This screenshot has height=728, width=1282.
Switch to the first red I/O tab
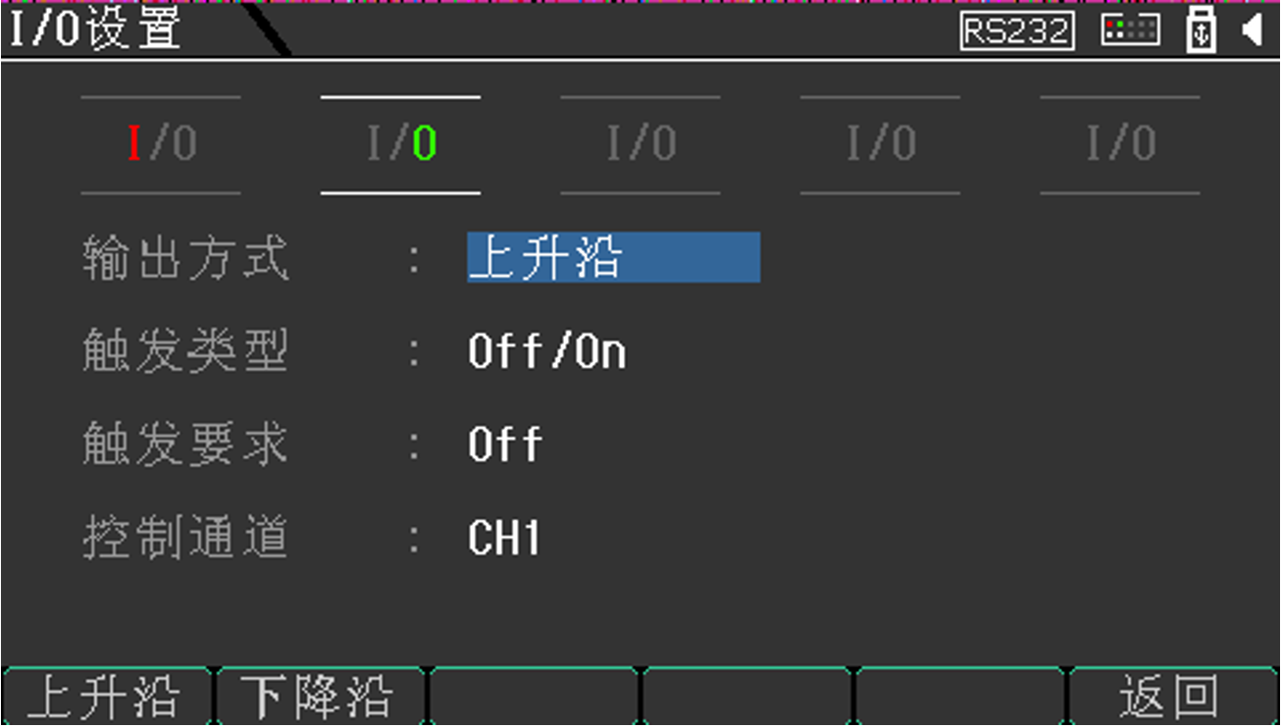tap(160, 142)
